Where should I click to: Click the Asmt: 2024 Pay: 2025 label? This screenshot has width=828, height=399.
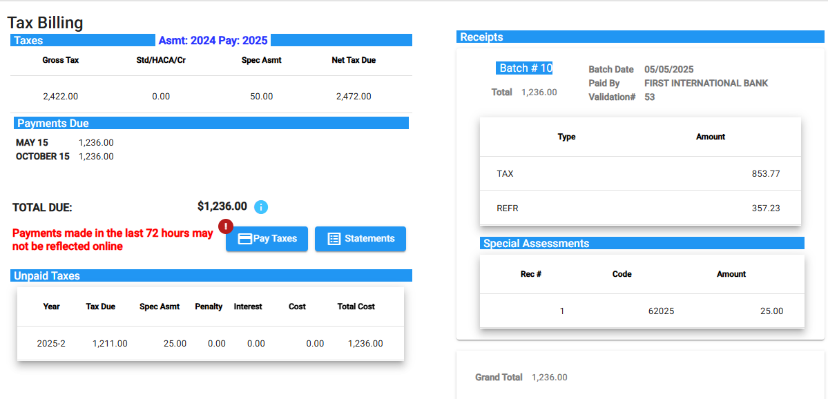(x=213, y=41)
